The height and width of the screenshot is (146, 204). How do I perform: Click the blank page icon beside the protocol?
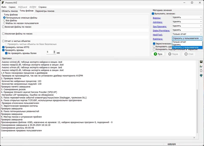tap(201, 71)
